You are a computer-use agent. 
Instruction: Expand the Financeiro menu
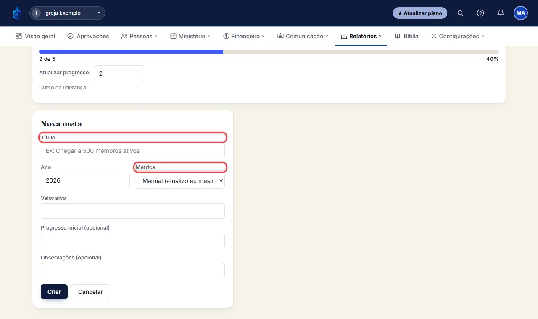[x=244, y=36]
